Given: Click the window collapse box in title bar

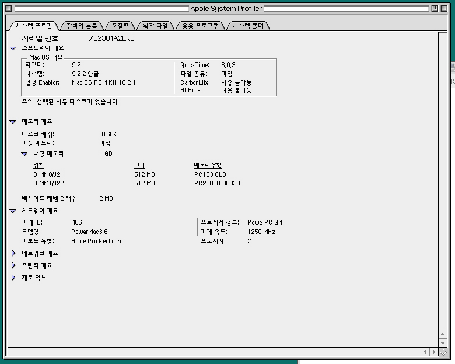Looking at the screenshot, I should coord(444,8).
